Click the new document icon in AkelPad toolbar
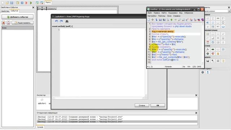The image size is (231, 130). 149,20
